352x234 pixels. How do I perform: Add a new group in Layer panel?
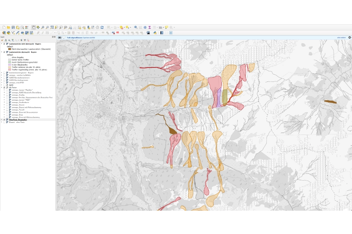pos(6,40)
